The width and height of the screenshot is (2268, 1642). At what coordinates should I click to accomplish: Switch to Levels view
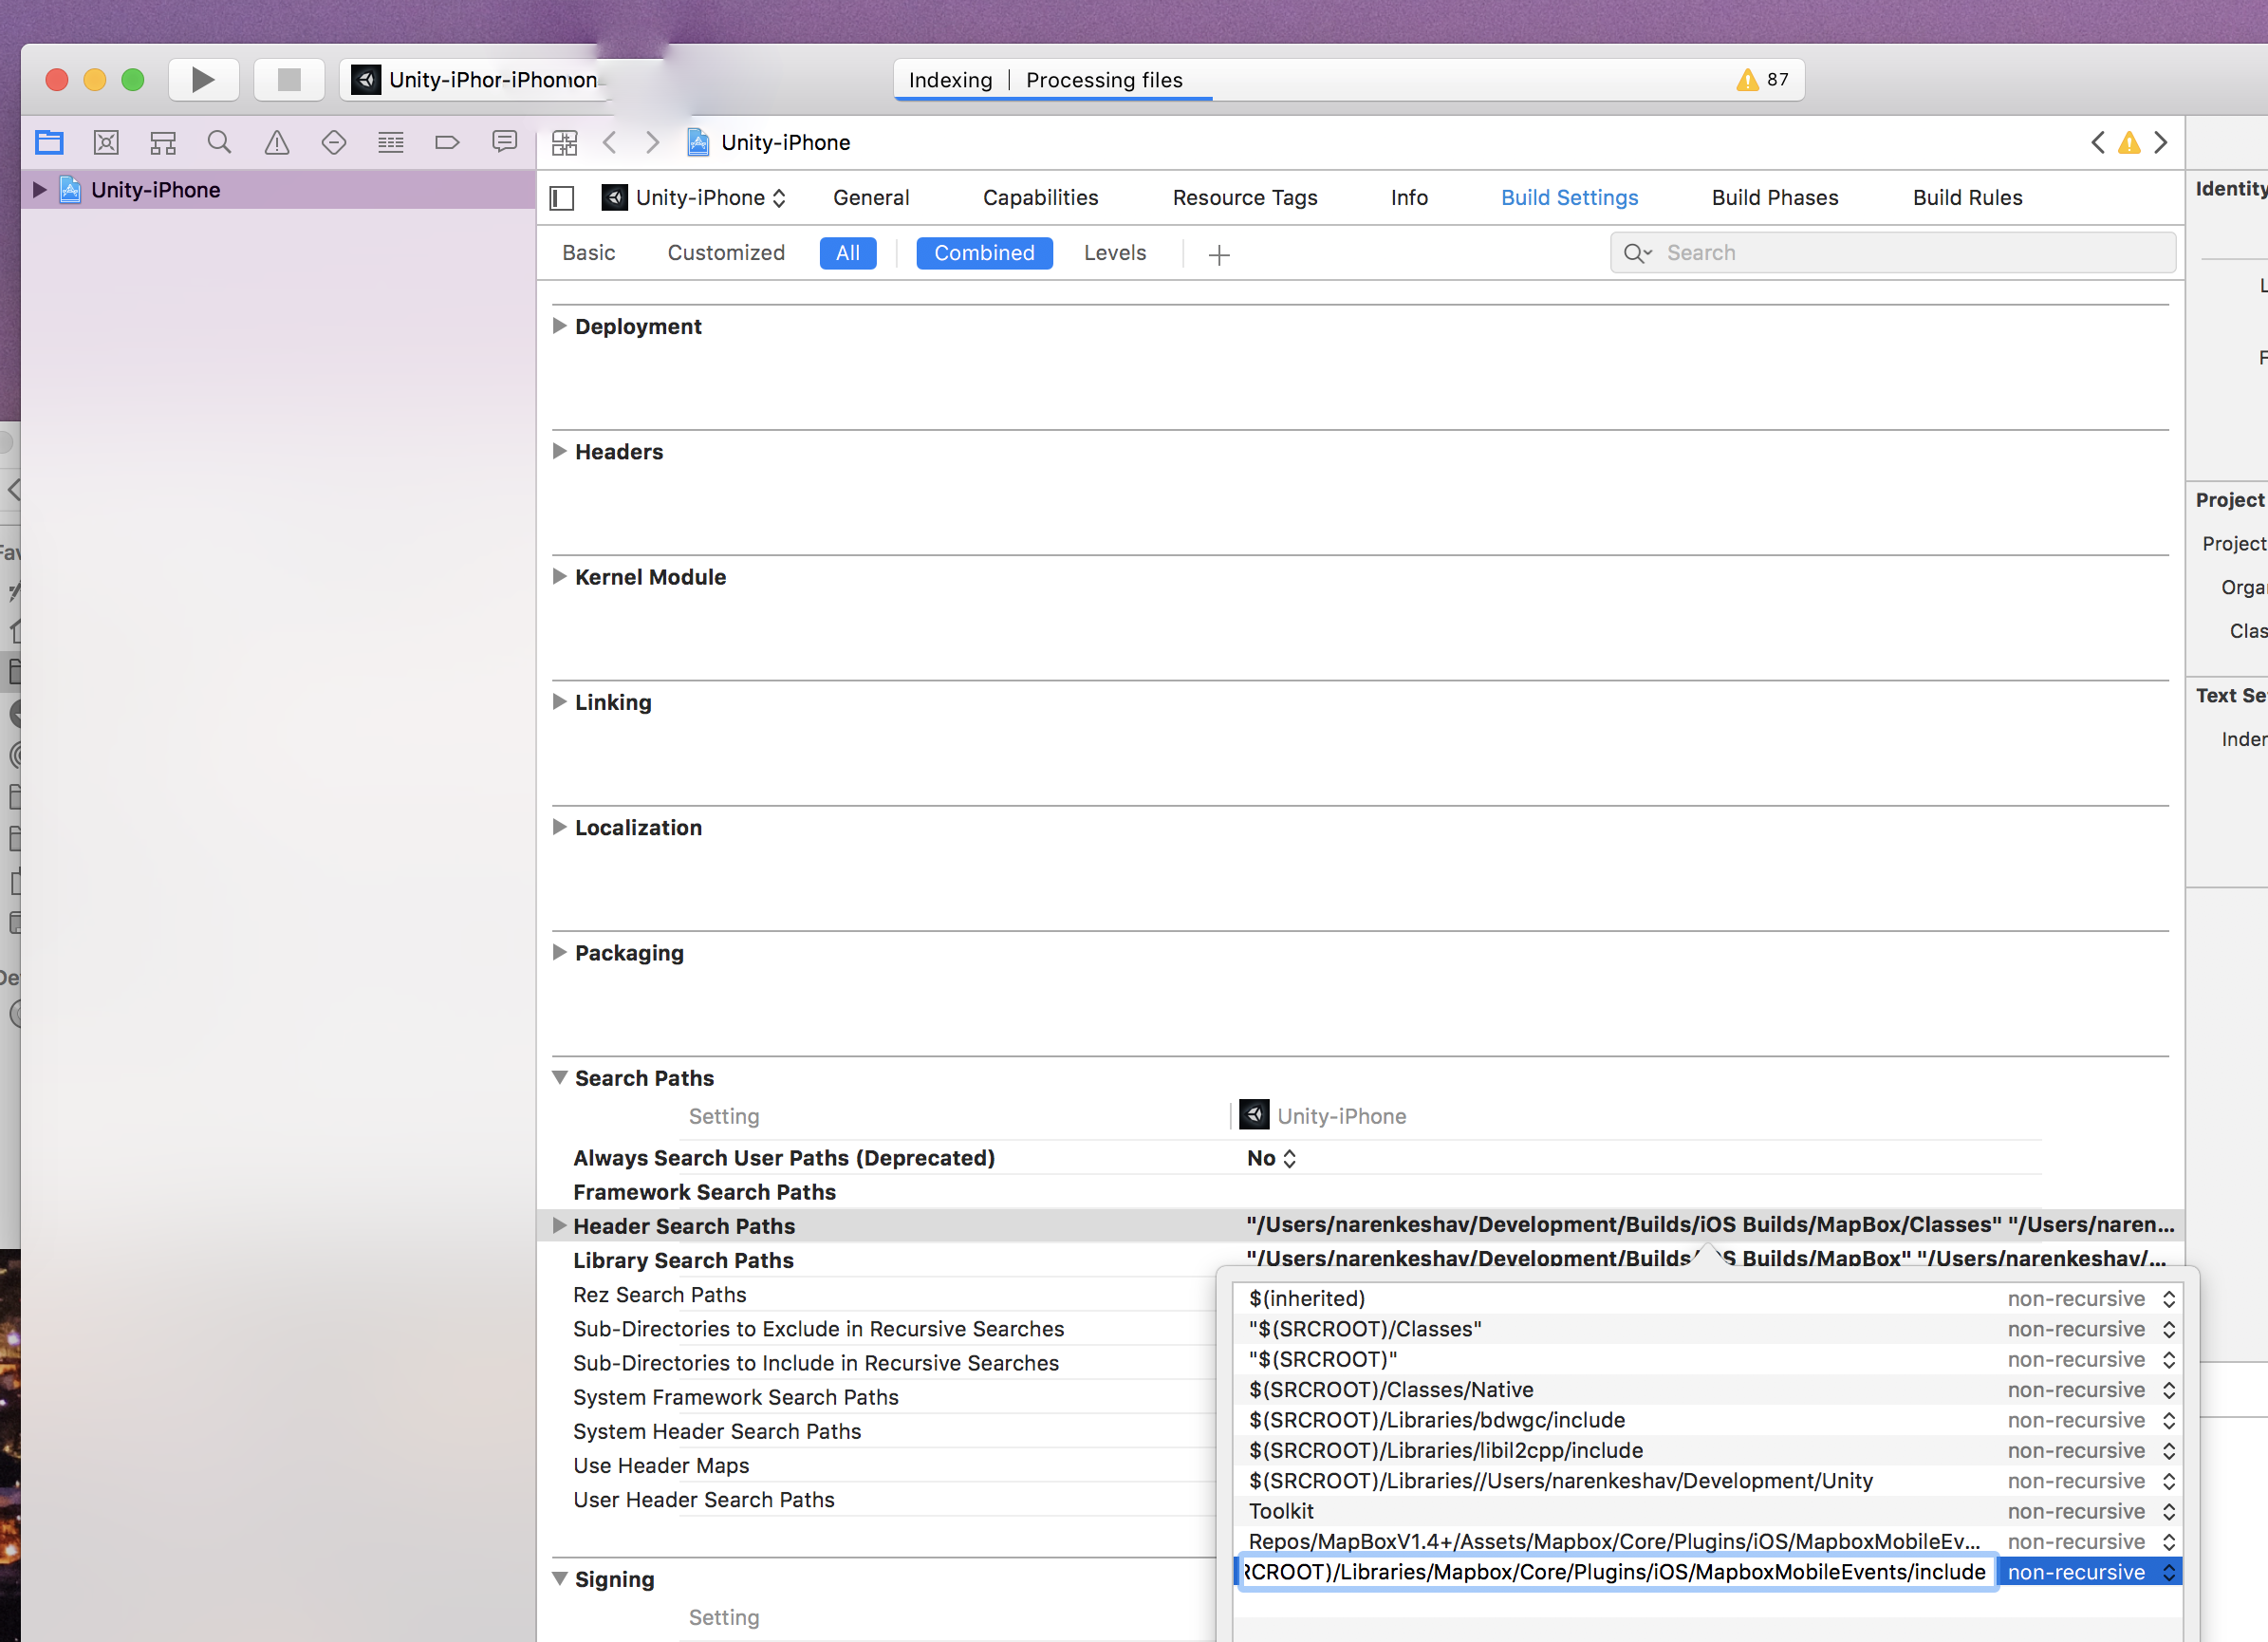pos(1114,253)
